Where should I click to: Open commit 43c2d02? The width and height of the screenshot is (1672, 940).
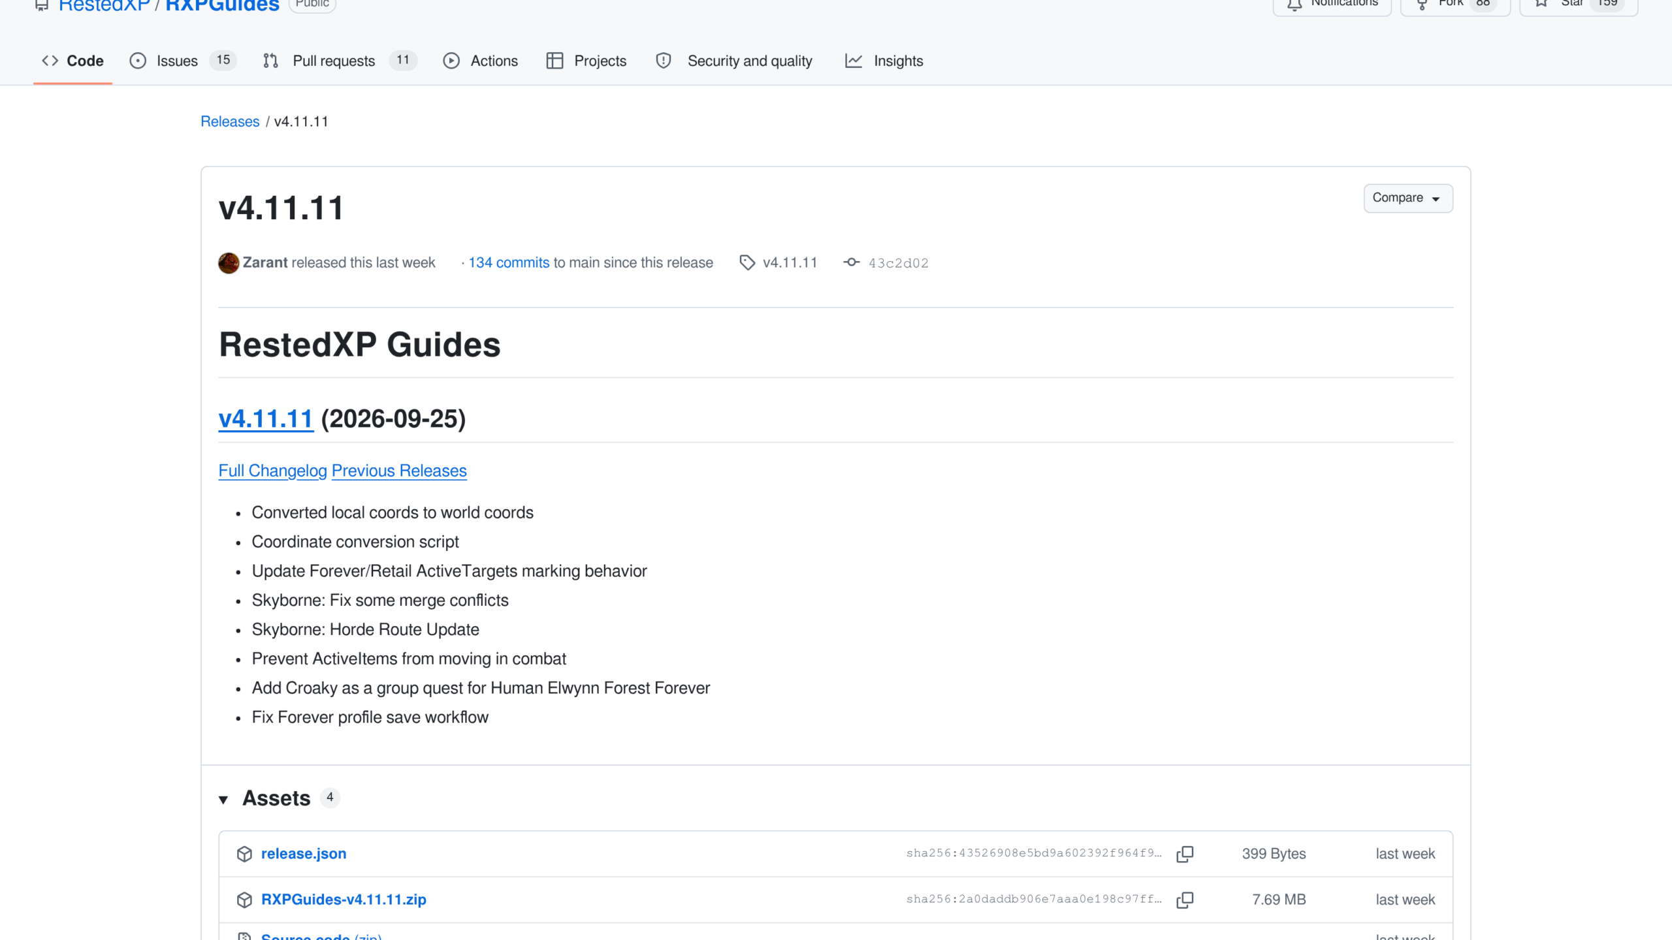pyautogui.click(x=898, y=263)
